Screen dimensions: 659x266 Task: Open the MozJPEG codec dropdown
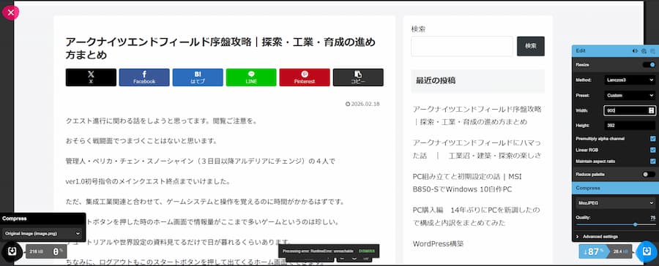coord(615,203)
